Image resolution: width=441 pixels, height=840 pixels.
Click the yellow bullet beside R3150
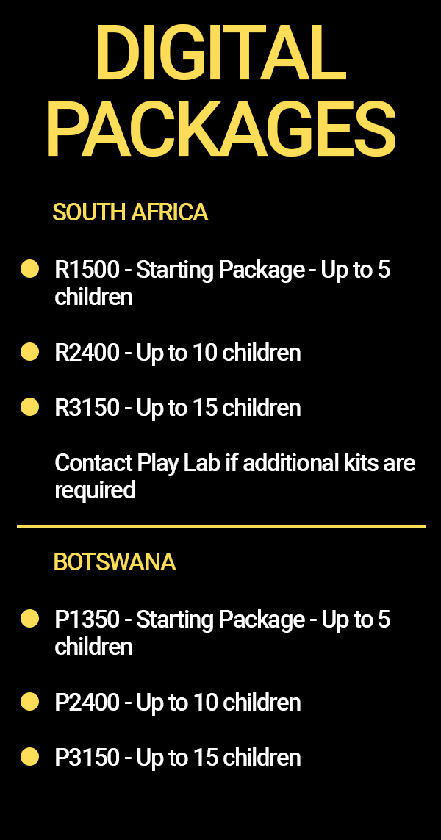click(x=30, y=407)
